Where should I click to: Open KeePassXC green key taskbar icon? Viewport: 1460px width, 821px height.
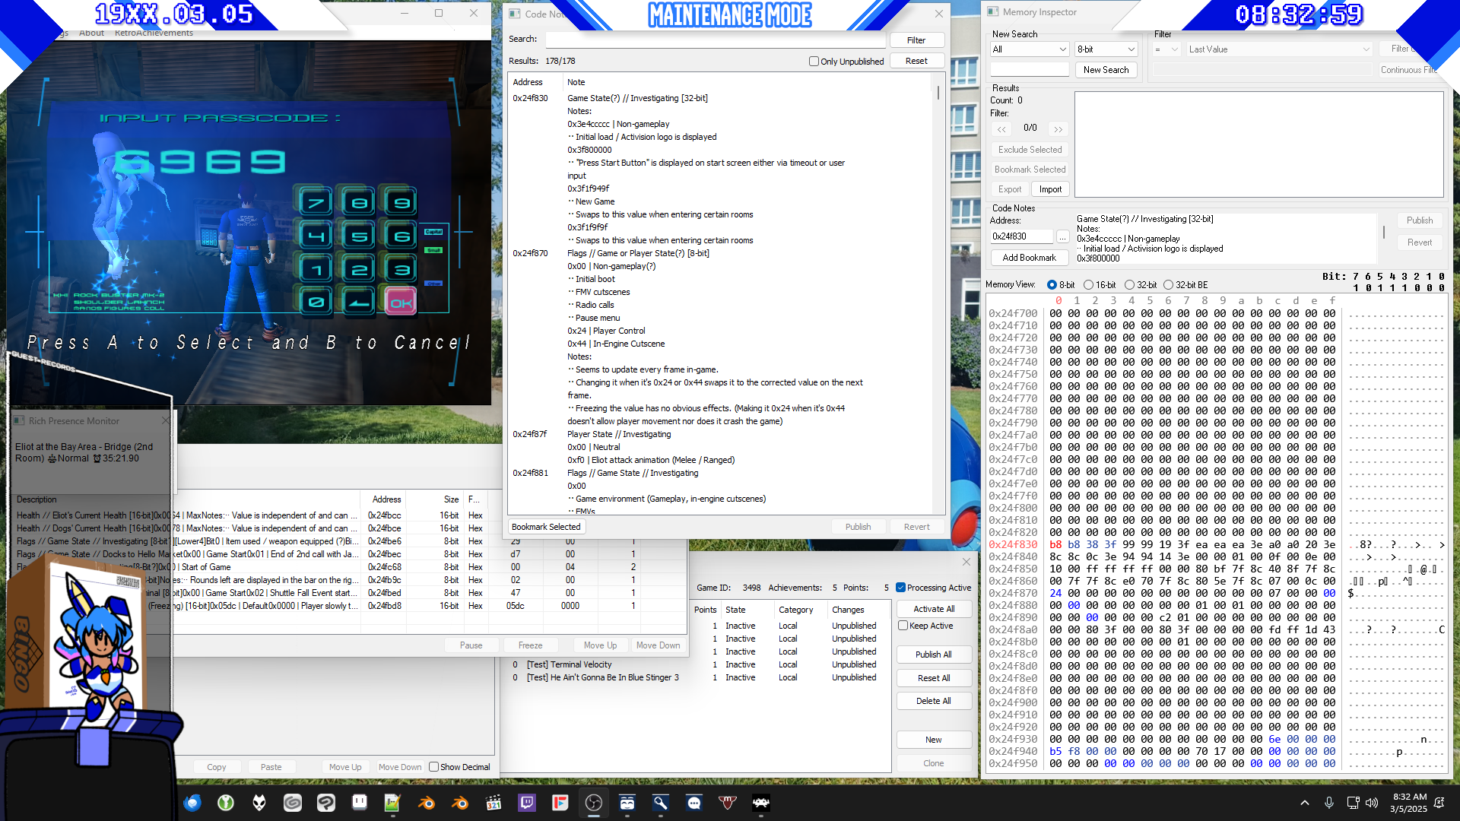tap(226, 803)
